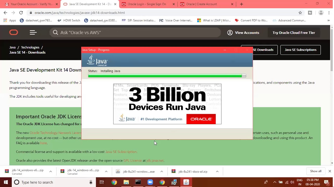
Task: Show hidden system tray icons
Action: coord(275,182)
